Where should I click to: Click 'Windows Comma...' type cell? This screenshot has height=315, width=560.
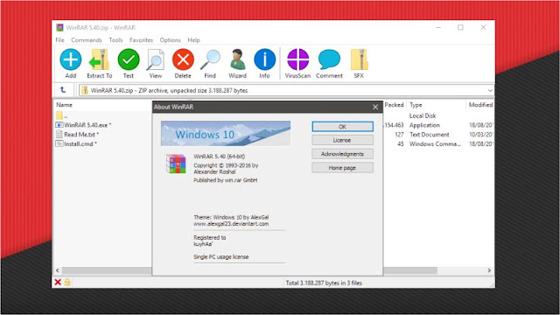coord(435,143)
